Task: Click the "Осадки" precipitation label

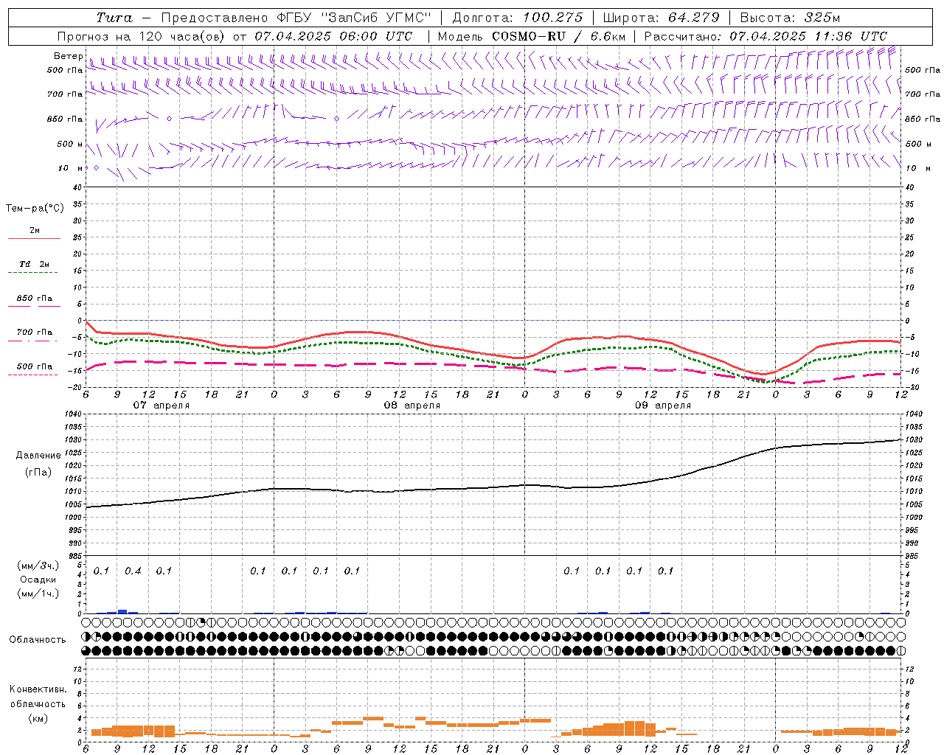Action: (x=38, y=580)
